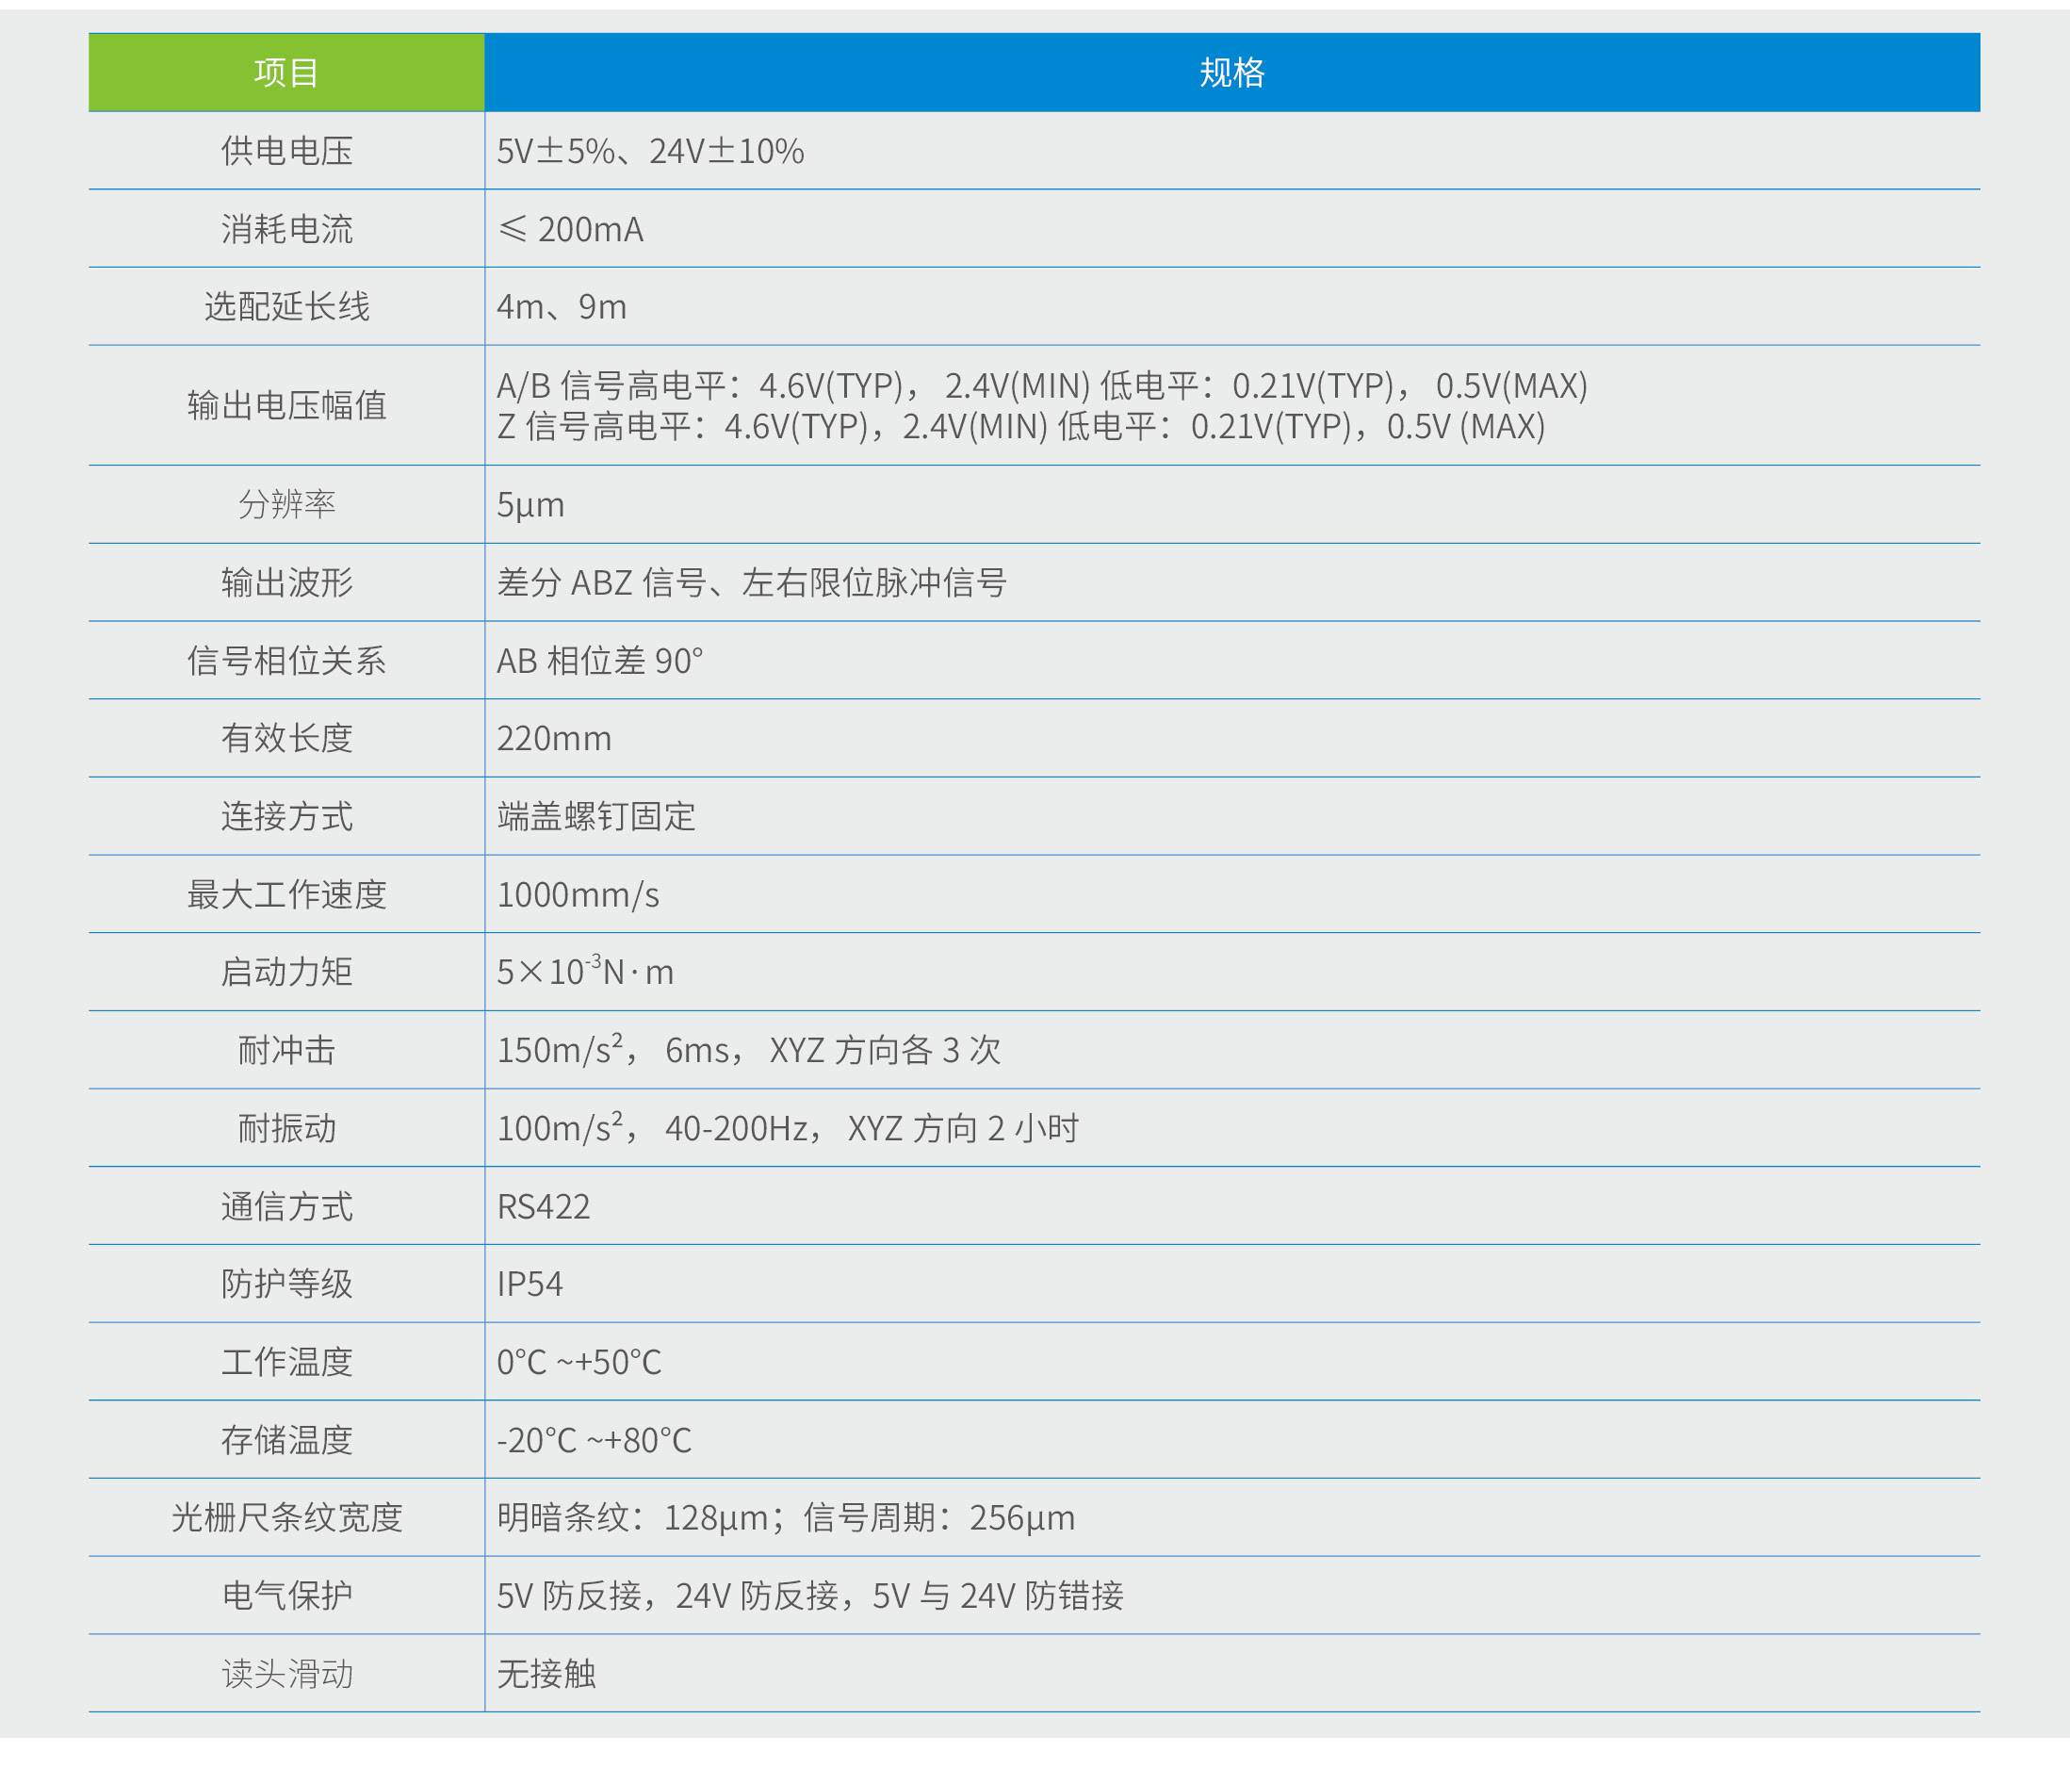Click the IP54 protection rating cell
Screen dimensions: 2070x1768
530,1285
